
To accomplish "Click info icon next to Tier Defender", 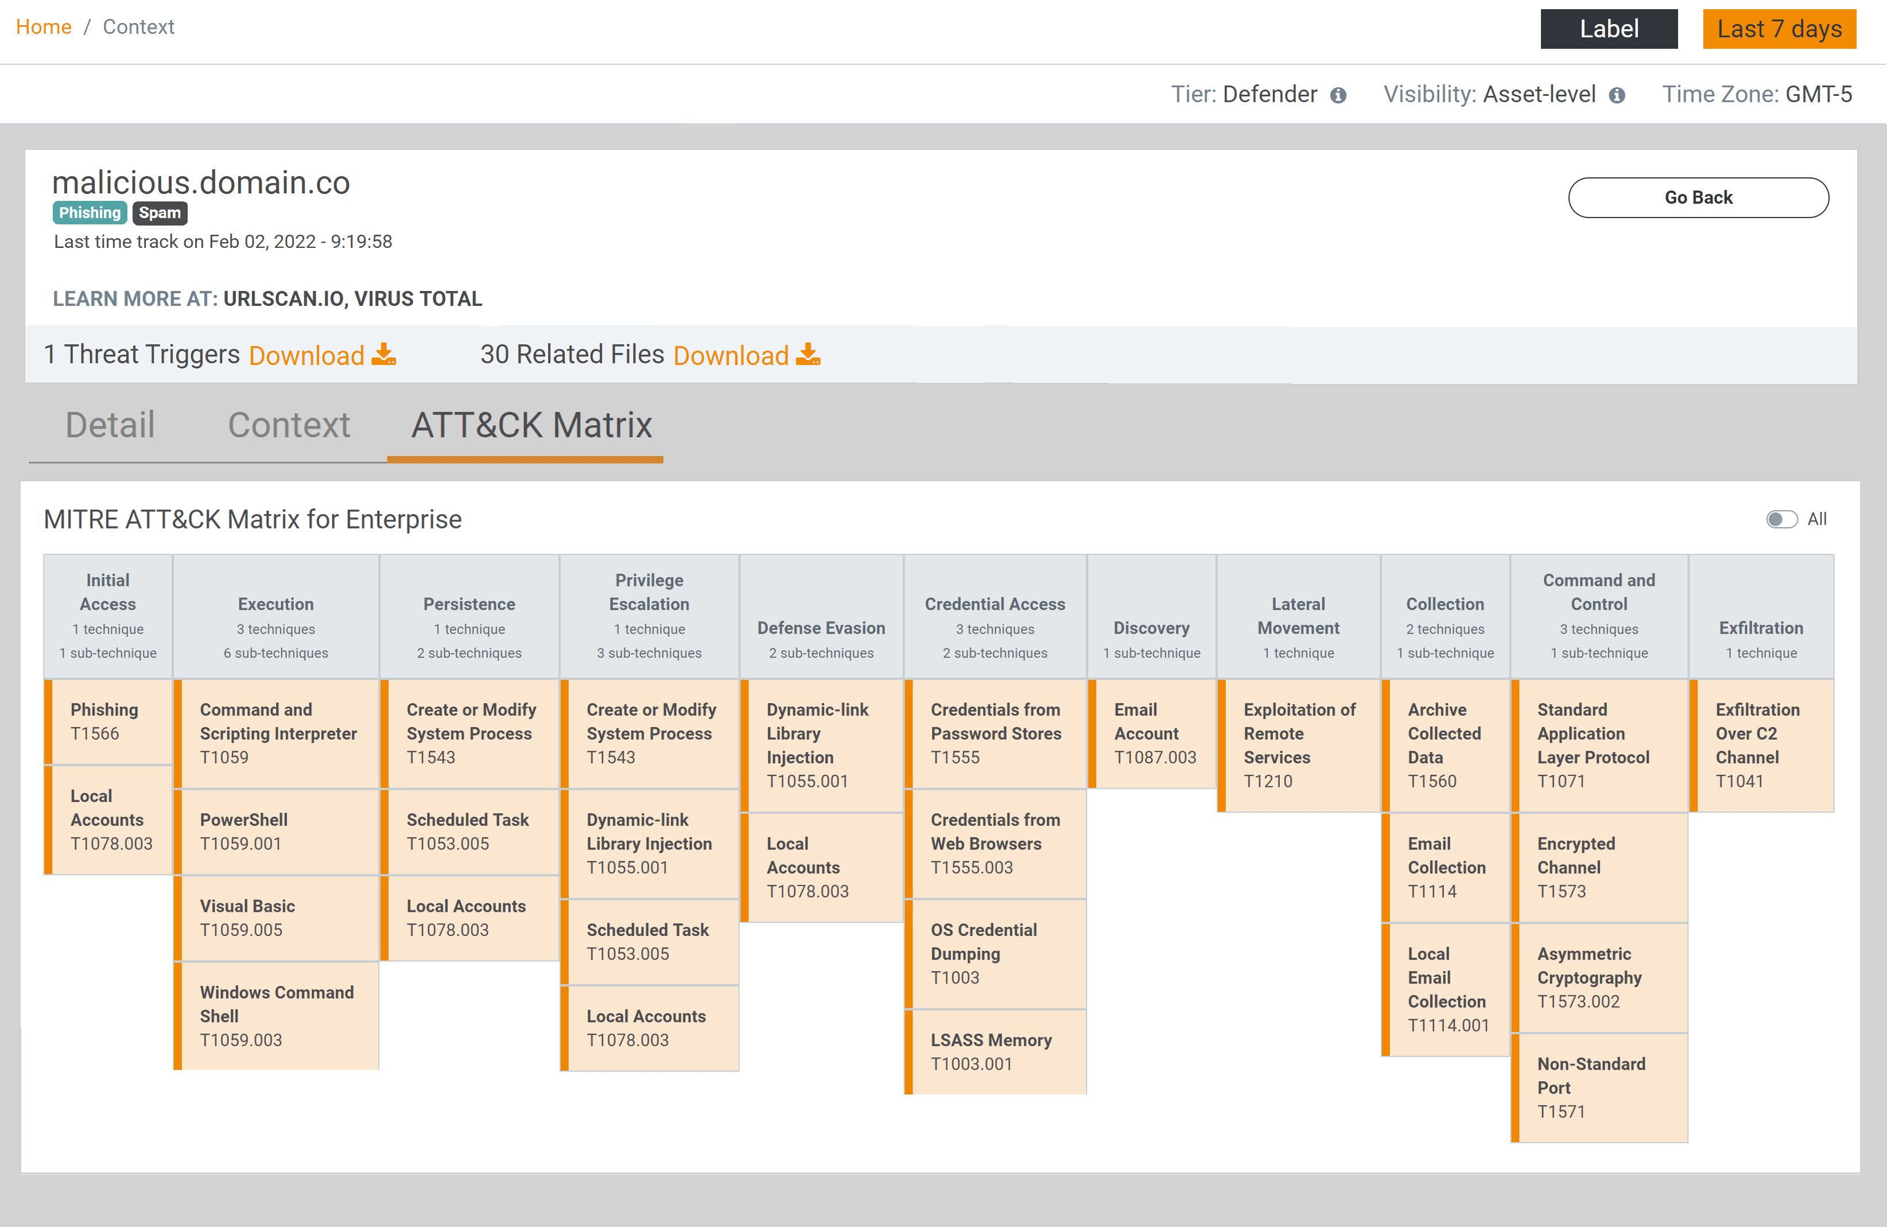I will (1338, 95).
